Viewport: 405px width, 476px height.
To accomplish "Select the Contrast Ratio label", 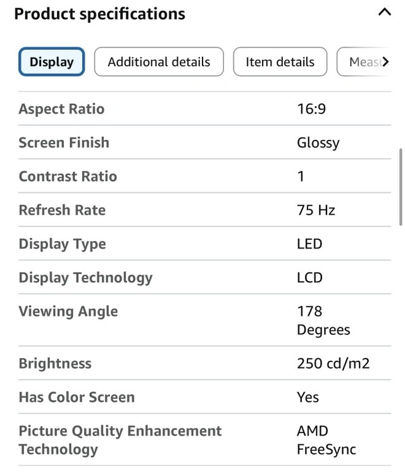I will point(68,177).
